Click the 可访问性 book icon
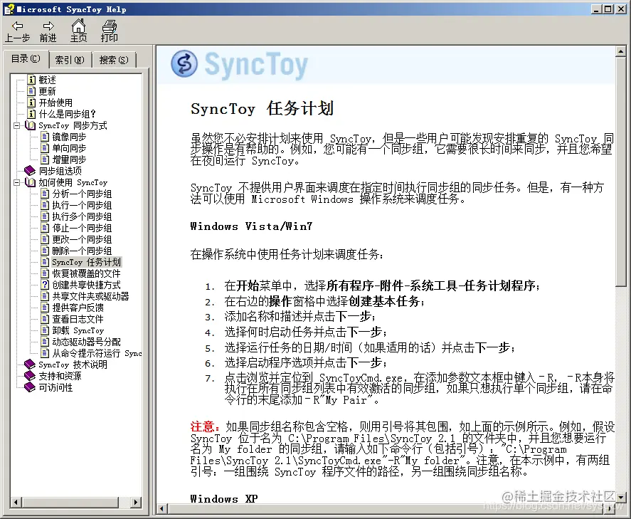This screenshot has height=519, width=631. tap(30, 387)
